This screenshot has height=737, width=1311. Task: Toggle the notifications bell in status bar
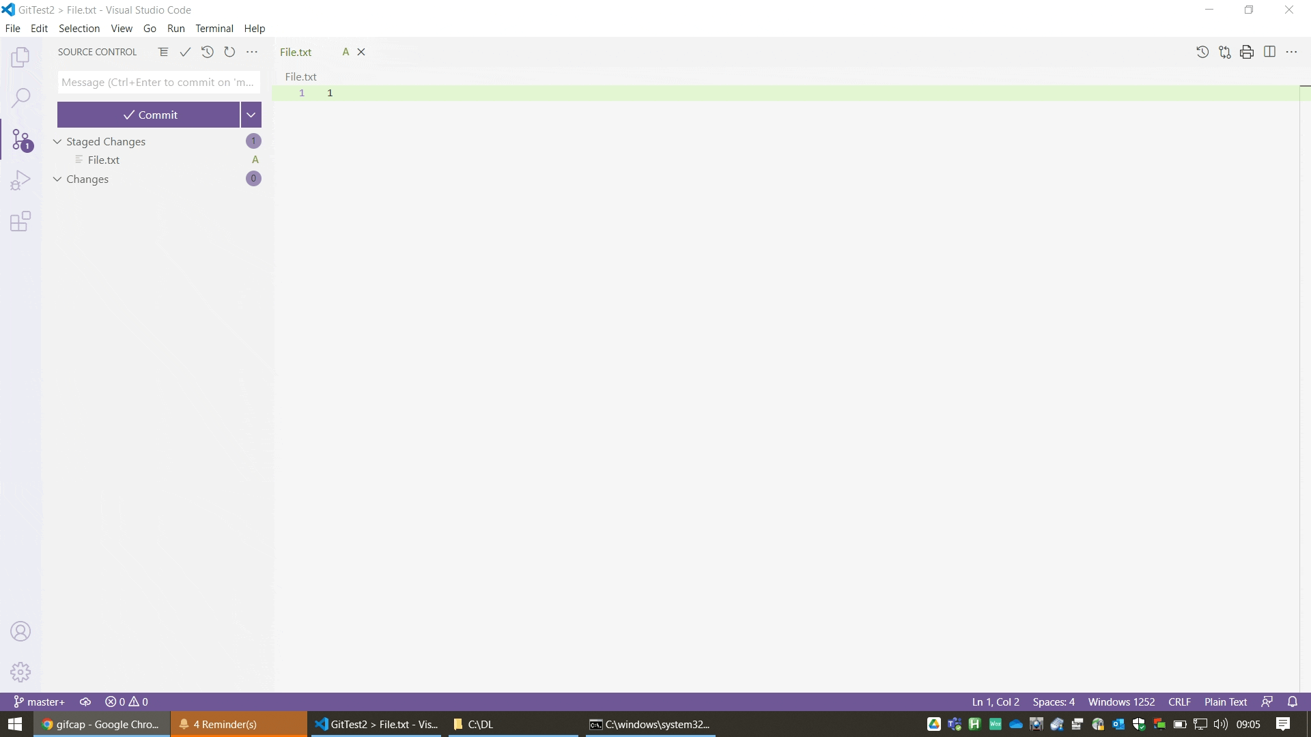pyautogui.click(x=1292, y=702)
